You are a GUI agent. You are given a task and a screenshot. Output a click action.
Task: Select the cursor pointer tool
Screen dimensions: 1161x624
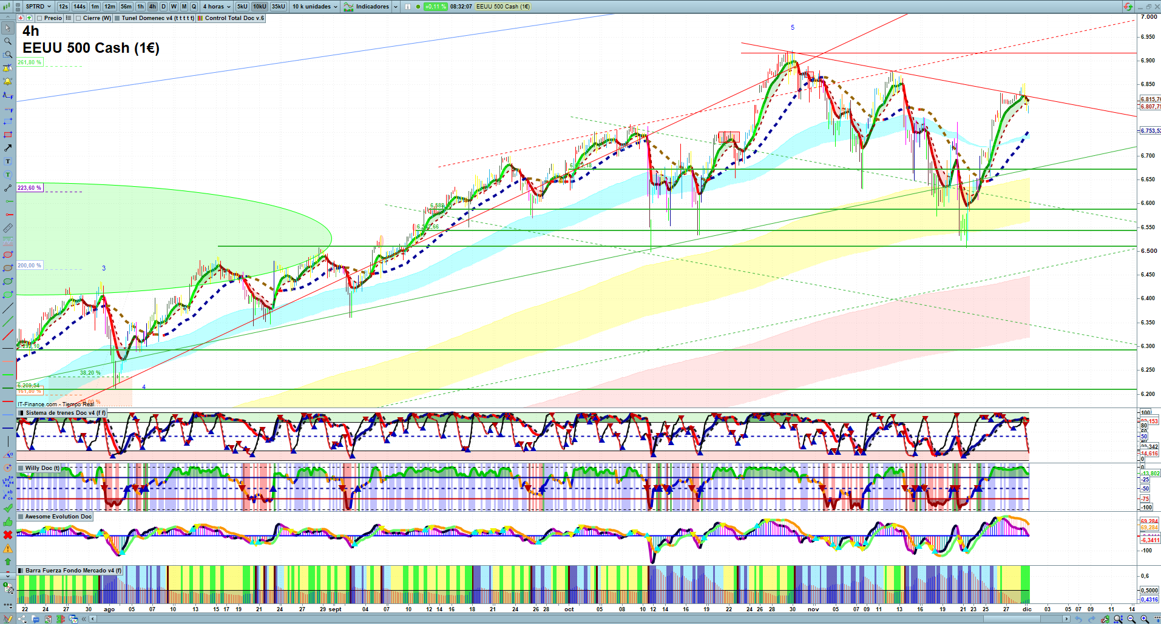(8, 28)
